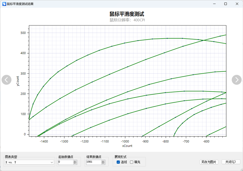Viewport: 243px width, 171px height.
Task: Click the 另存为图片 button
Action: coord(209,162)
